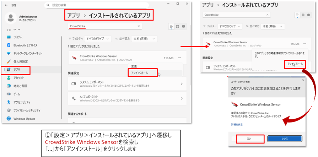Open Bluetooth とデバイス settings
This screenshot has width=318, height=157.
(x=25, y=45)
